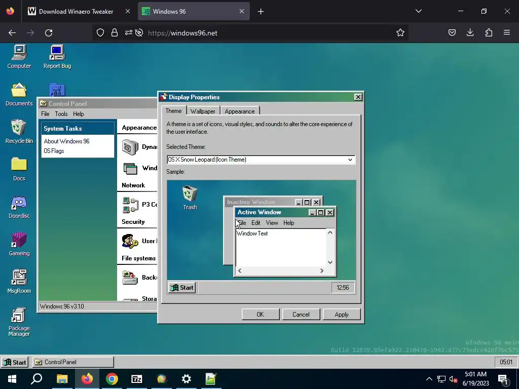Viewport: 519px width, 389px height.
Task: Expand the Selected Theme dropdown
Action: coord(350,160)
